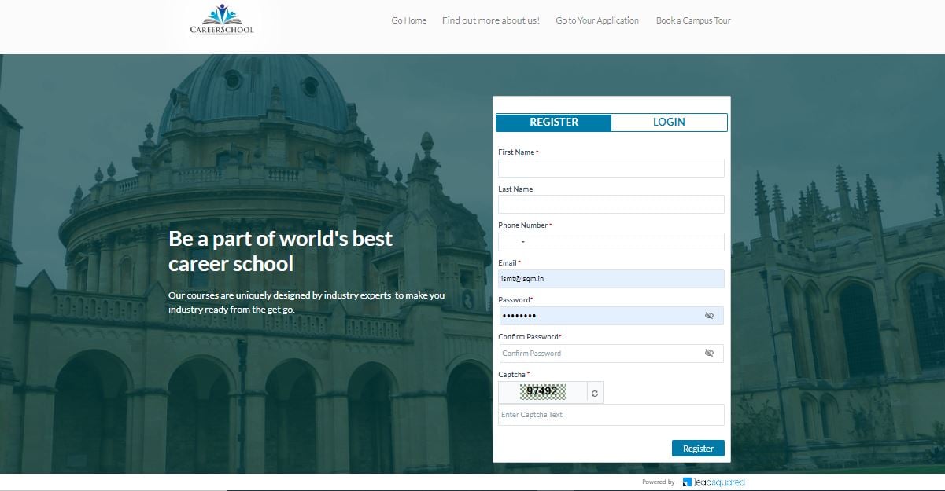Select the REGISTER tab
945x491 pixels.
click(x=554, y=123)
